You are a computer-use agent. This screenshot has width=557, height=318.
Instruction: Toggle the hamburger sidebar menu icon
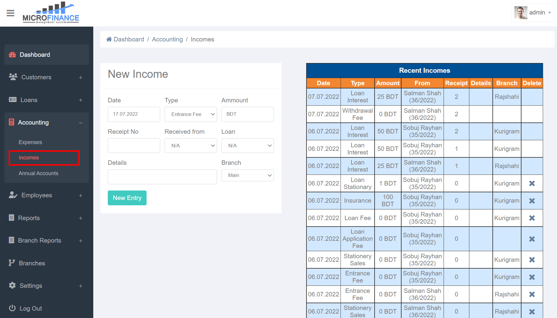pyautogui.click(x=10, y=13)
